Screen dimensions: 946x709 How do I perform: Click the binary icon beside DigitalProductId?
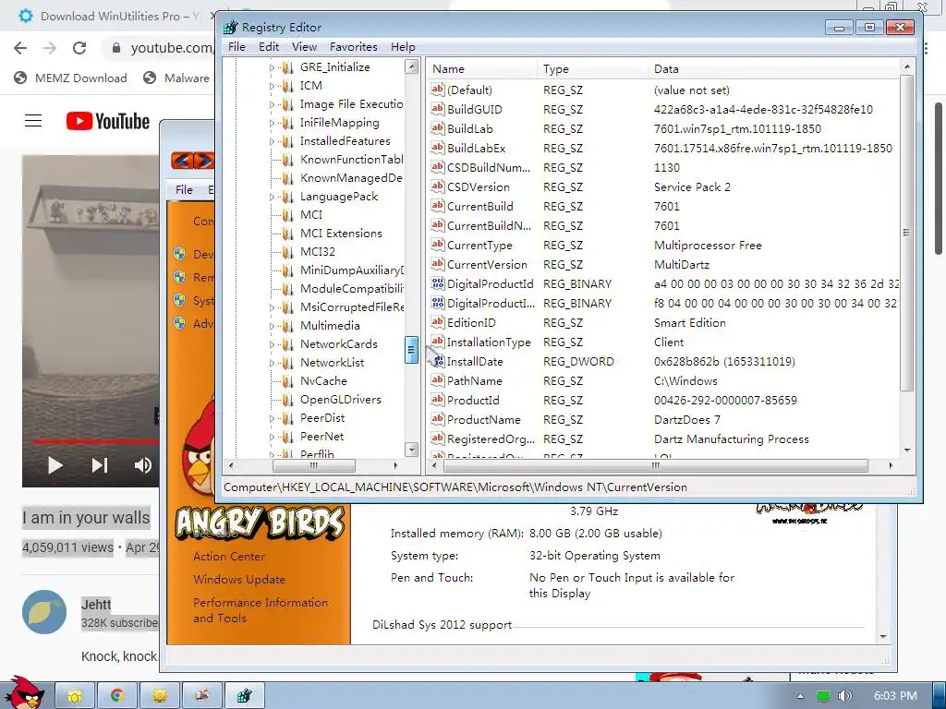pos(437,283)
